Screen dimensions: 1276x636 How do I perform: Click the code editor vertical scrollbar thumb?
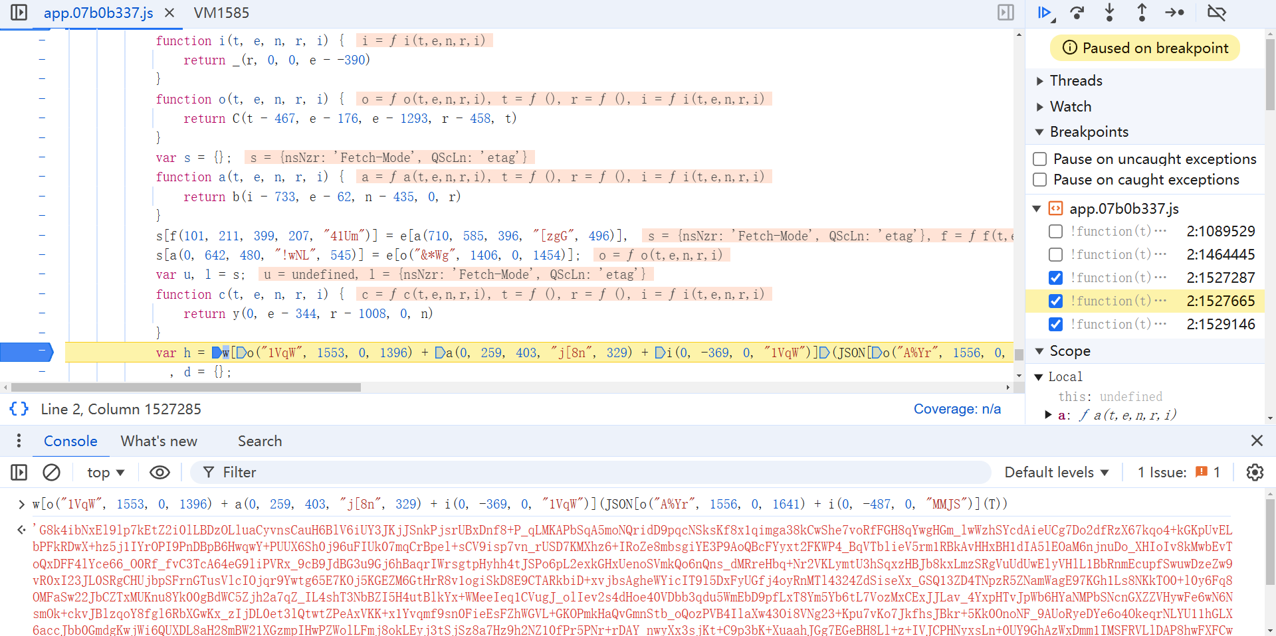(1019, 355)
